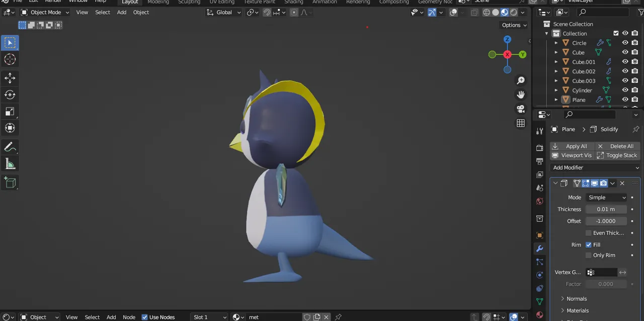
Task: Open the Output properties tab
Action: 540,161
